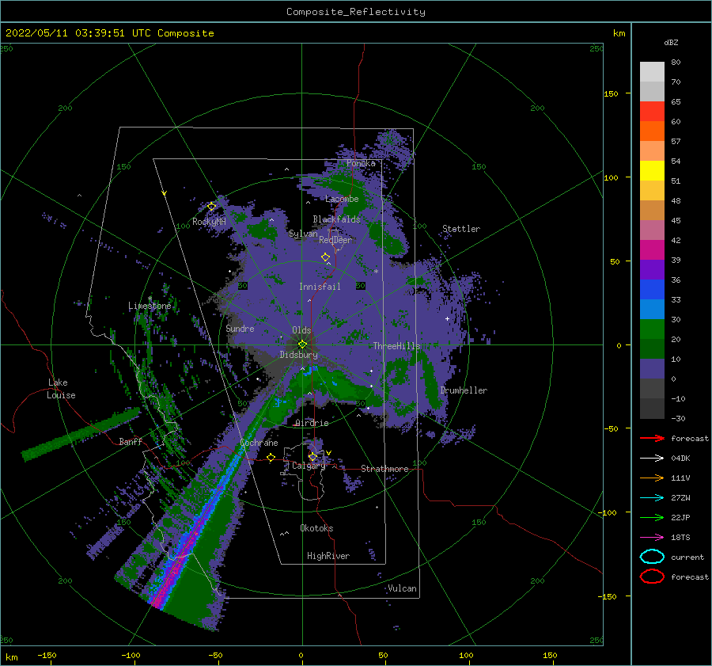
Task: Click the RockyMH label
Action: click(x=209, y=222)
